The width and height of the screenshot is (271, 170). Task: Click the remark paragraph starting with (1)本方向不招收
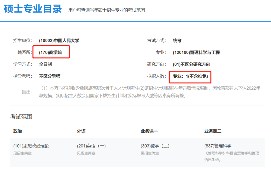[x=150, y=92]
